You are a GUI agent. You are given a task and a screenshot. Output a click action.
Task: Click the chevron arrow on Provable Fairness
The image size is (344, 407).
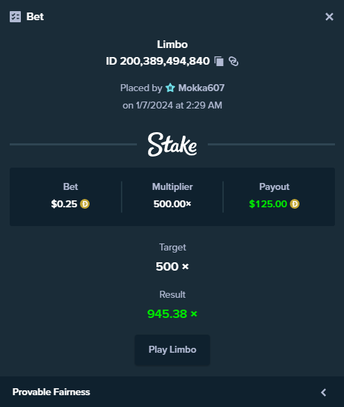[323, 392]
